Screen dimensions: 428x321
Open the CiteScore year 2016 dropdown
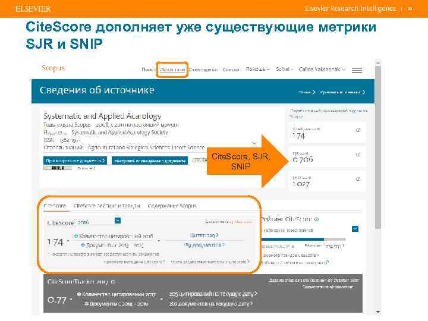[x=118, y=221]
